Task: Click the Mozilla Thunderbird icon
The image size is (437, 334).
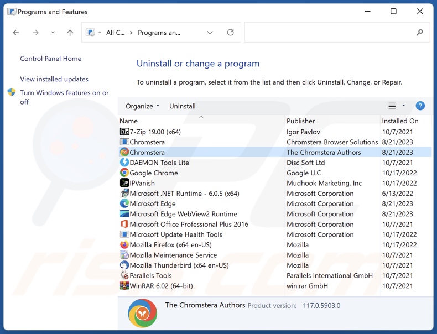Action: coord(124,265)
